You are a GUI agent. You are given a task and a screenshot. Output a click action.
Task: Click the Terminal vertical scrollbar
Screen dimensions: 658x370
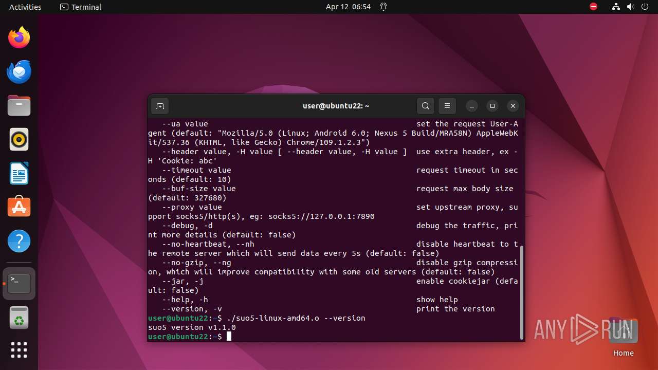pos(522,292)
